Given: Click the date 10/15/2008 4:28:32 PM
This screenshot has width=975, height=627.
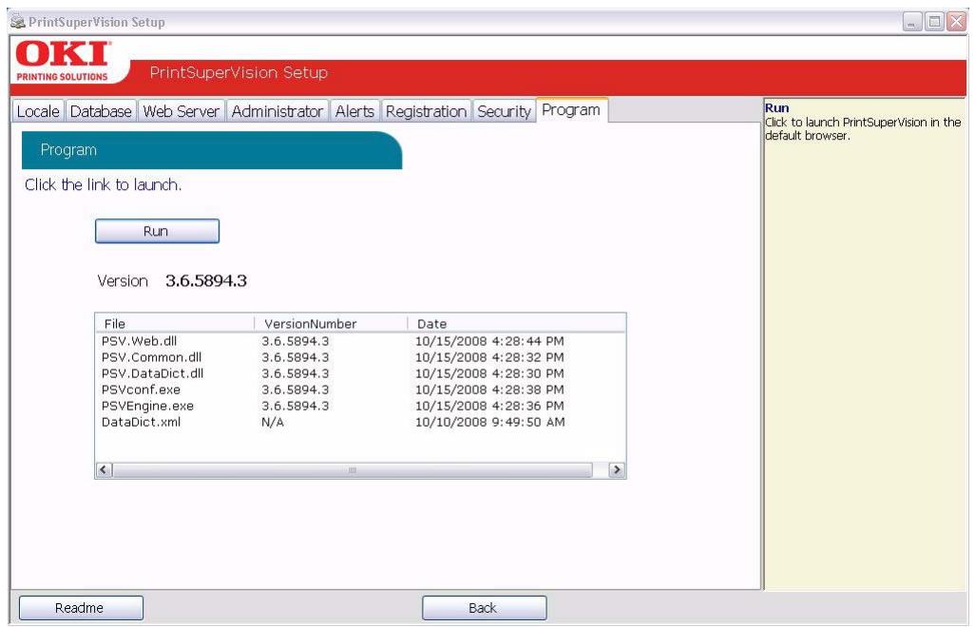Looking at the screenshot, I should coord(489,356).
